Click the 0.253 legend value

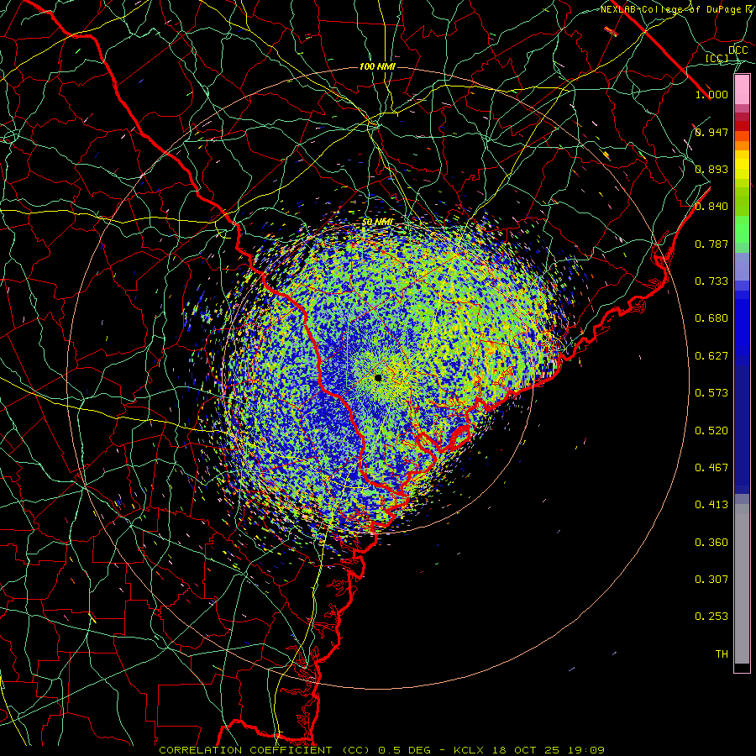711,617
